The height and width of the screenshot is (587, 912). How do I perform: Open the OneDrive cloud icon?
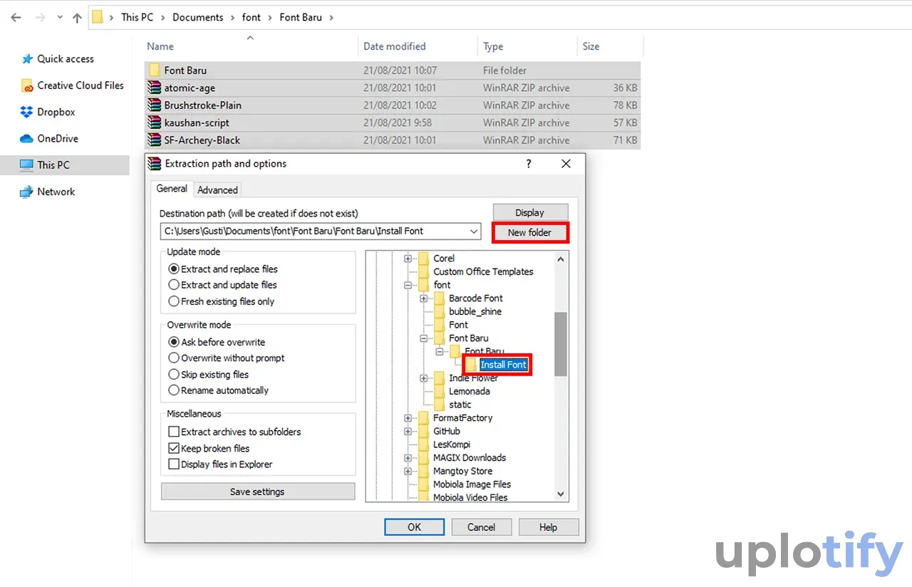point(27,139)
